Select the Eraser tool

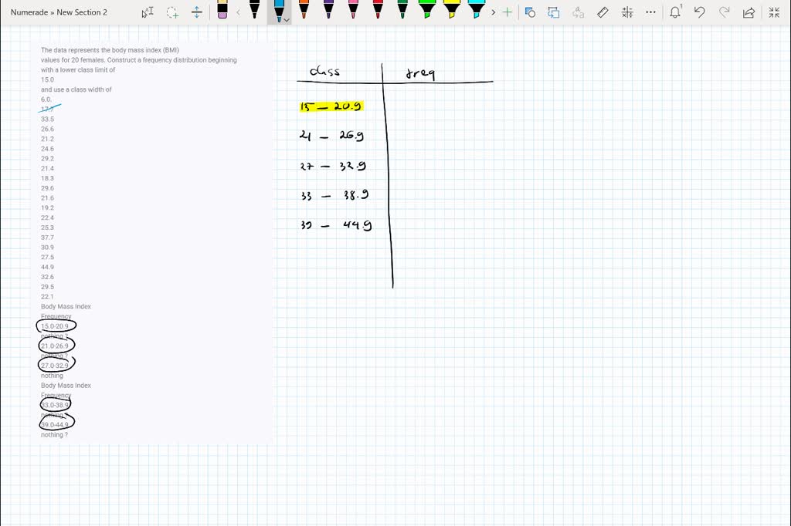tap(221, 13)
